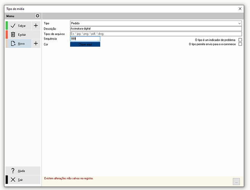Focus the Tipos de arquivos input field

coord(156,34)
